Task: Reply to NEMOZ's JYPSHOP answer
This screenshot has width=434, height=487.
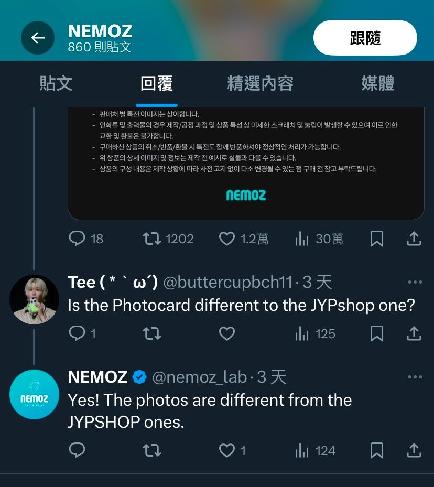Action: (77, 450)
